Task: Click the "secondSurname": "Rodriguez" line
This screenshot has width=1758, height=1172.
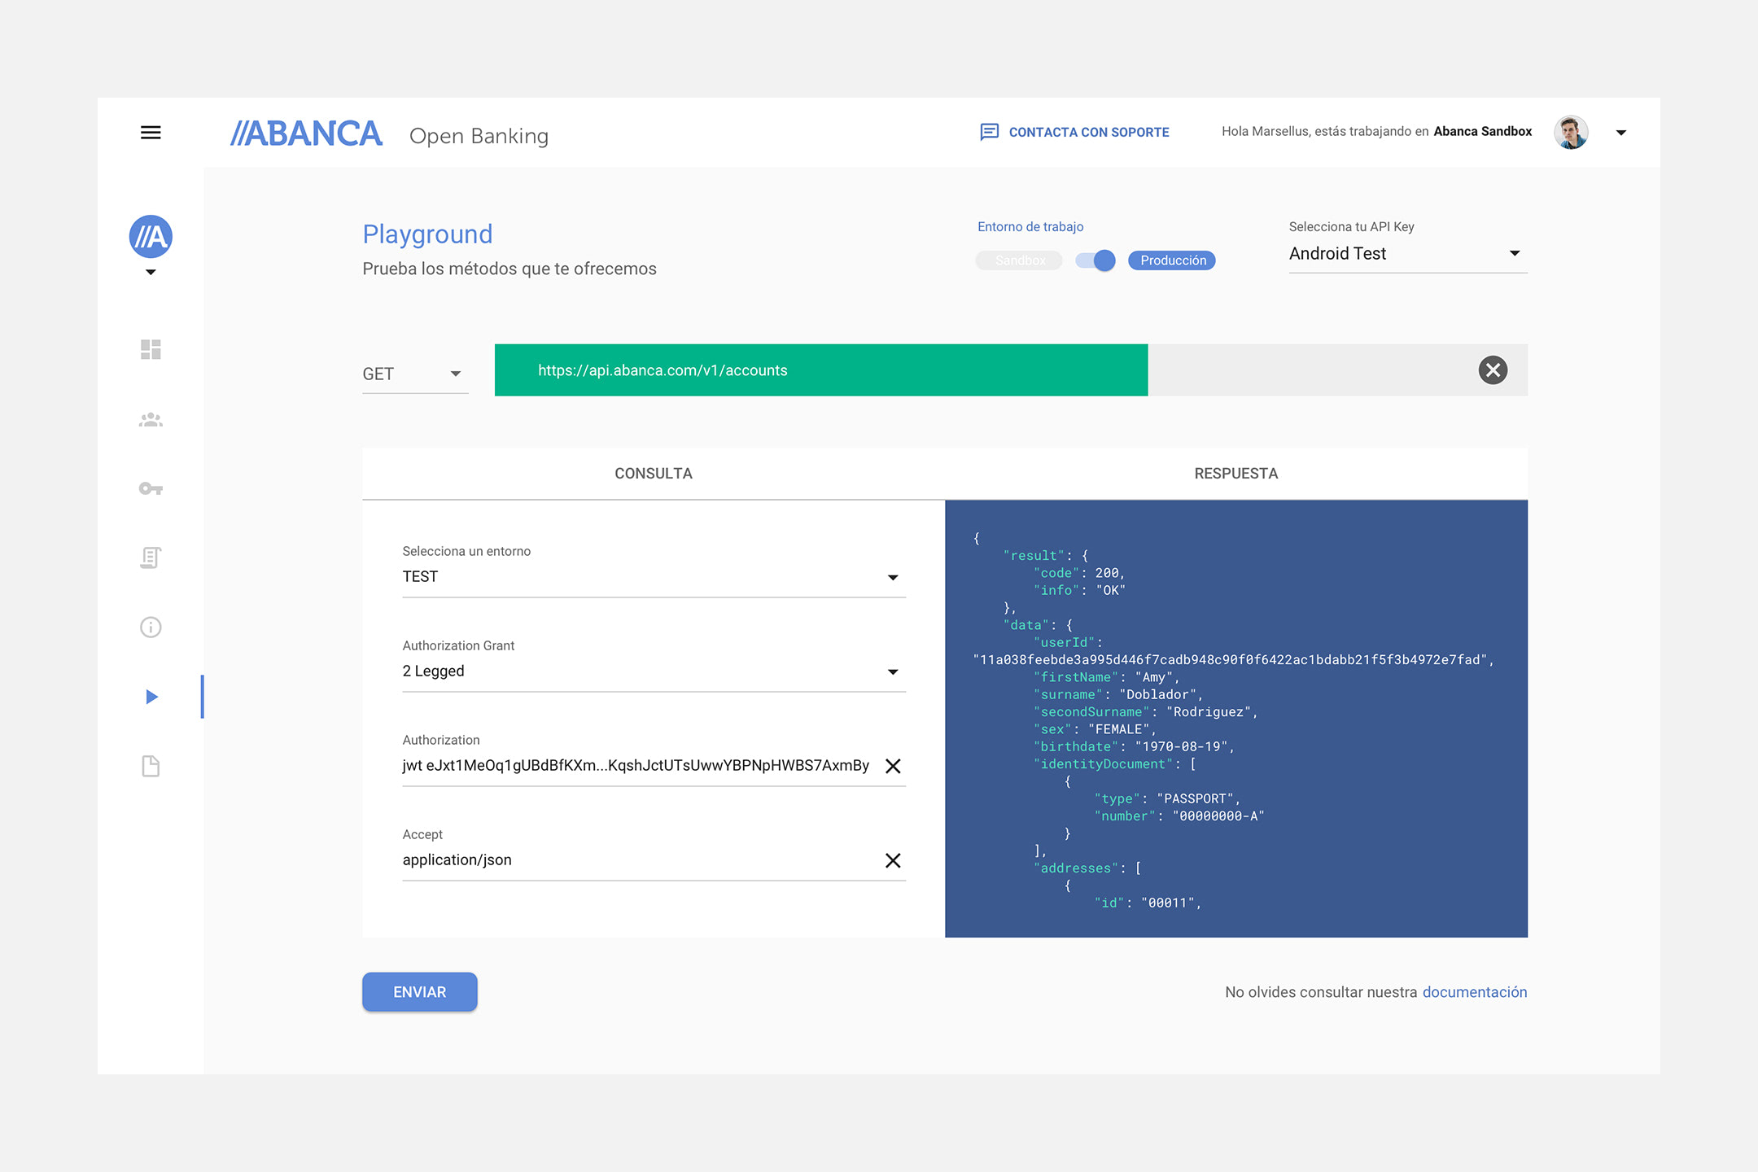Action: [x=1146, y=712]
